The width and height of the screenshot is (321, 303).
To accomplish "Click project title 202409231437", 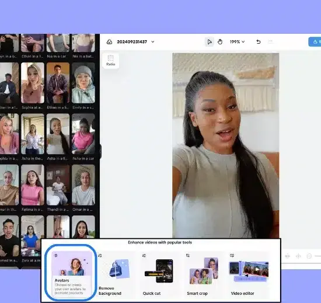I will [132, 42].
